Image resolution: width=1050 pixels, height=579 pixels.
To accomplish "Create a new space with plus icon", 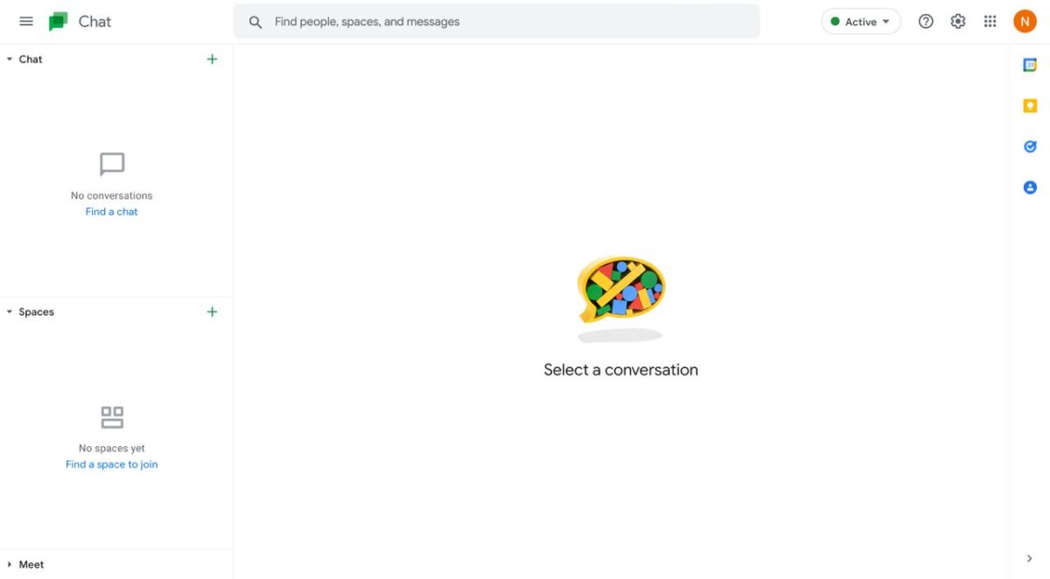I will click(x=212, y=312).
